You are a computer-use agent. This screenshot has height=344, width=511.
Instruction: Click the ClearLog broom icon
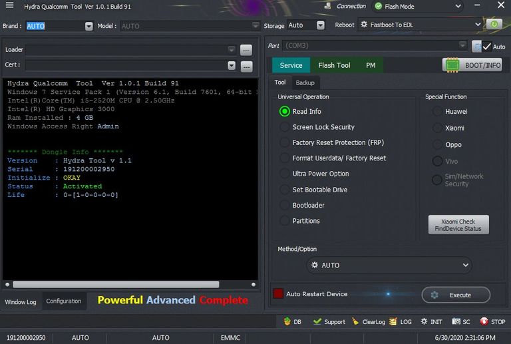[355, 321]
